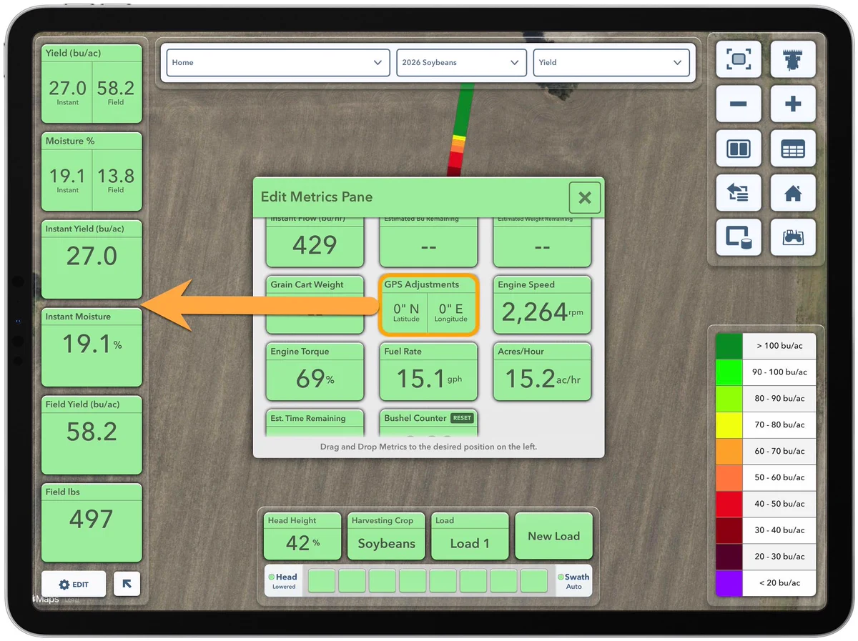
Task: Select the Estimated Weight Remaining tile
Action: 542,242
